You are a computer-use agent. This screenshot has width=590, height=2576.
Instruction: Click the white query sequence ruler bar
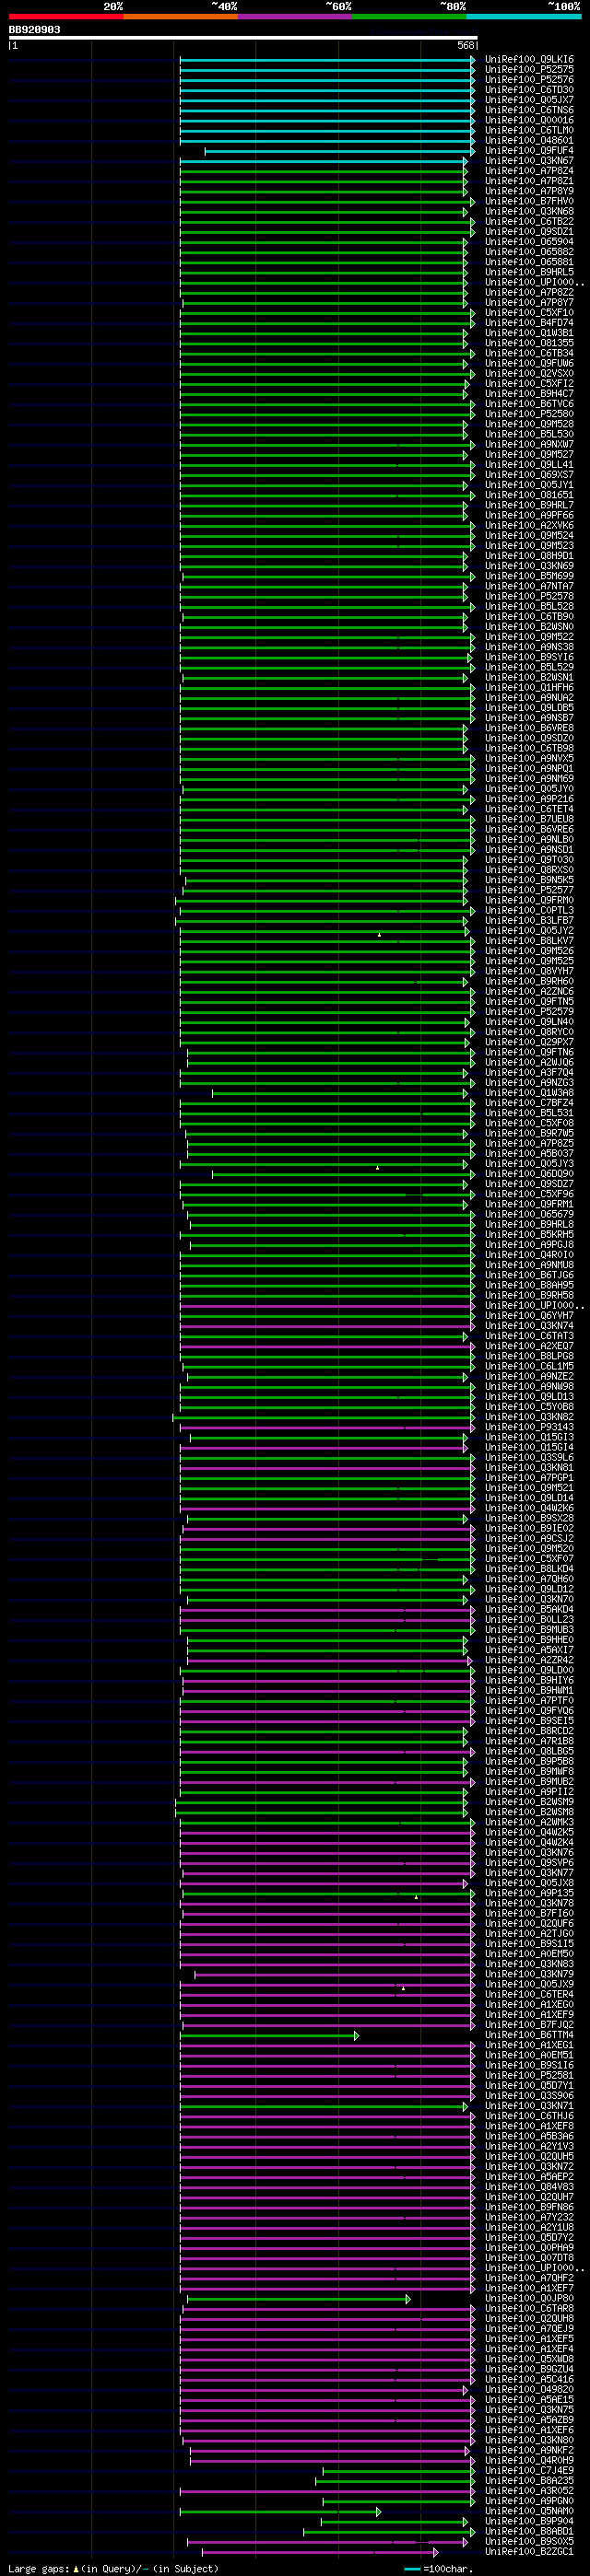(243, 38)
